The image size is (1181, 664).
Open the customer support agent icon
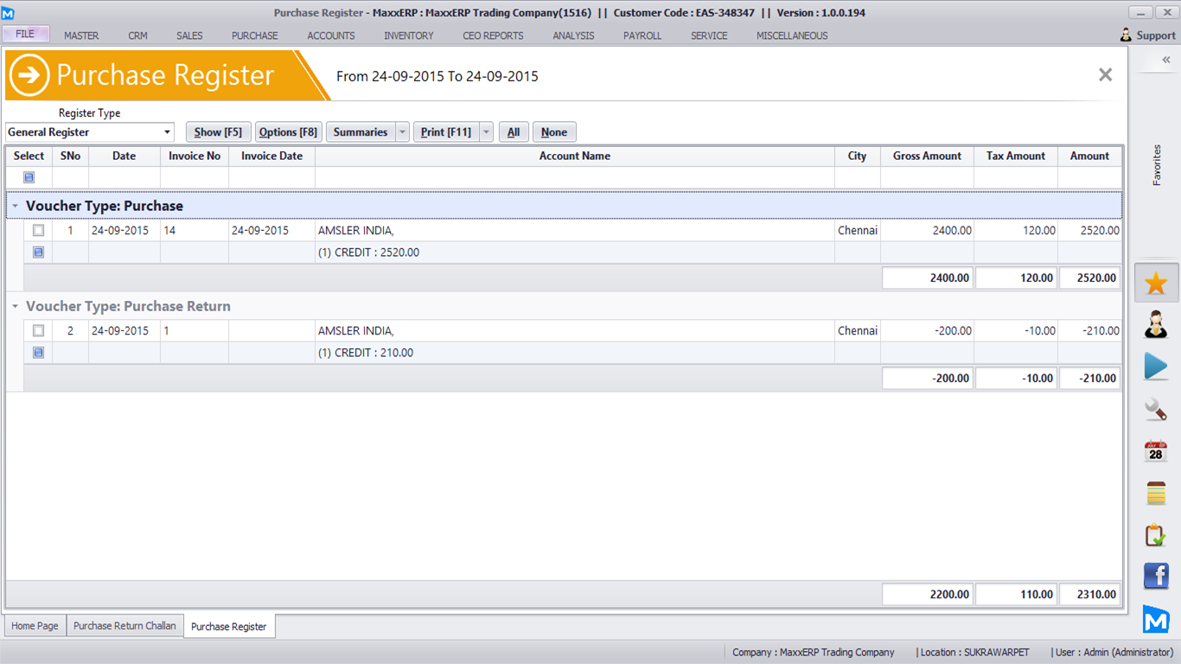tap(1156, 325)
